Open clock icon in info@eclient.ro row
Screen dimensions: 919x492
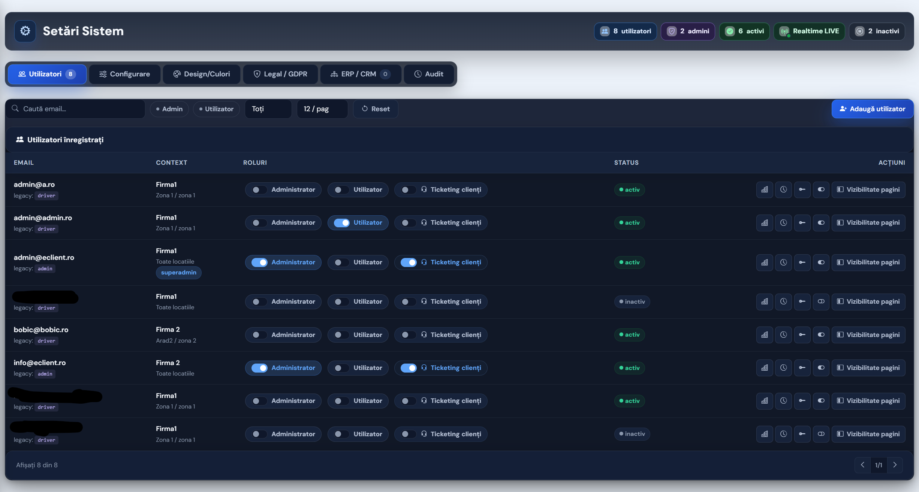click(783, 368)
